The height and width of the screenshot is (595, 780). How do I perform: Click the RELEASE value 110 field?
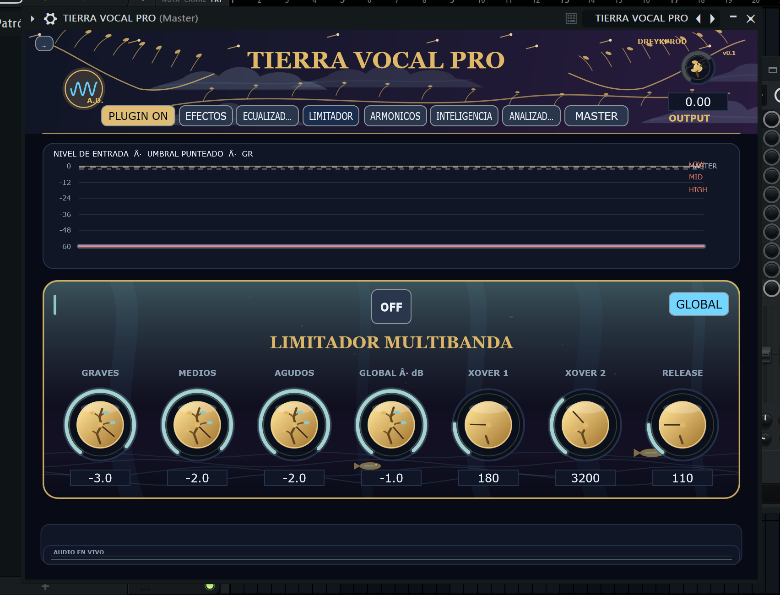682,478
